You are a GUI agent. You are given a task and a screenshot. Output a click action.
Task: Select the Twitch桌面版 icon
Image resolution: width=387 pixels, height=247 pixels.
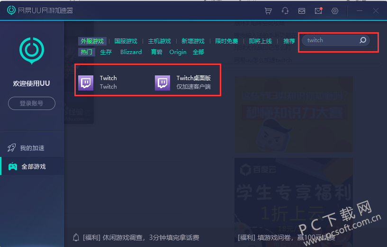coord(162,82)
